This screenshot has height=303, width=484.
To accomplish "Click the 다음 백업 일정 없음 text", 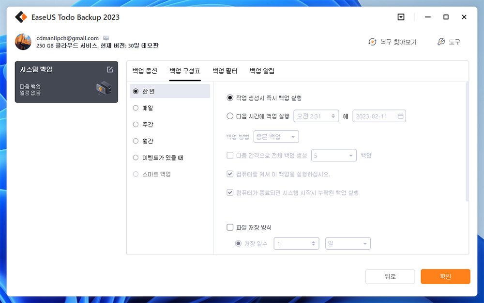I will point(30,90).
